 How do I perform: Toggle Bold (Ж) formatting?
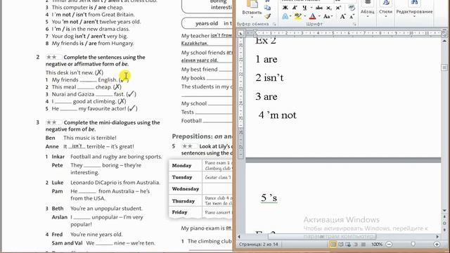tap(285, 8)
